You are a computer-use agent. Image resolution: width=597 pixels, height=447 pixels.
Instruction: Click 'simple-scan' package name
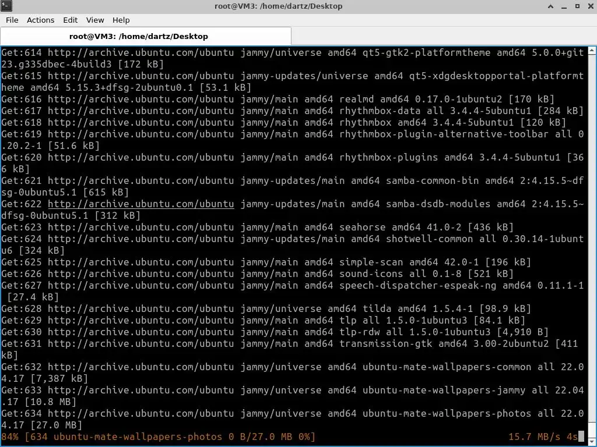click(371, 262)
